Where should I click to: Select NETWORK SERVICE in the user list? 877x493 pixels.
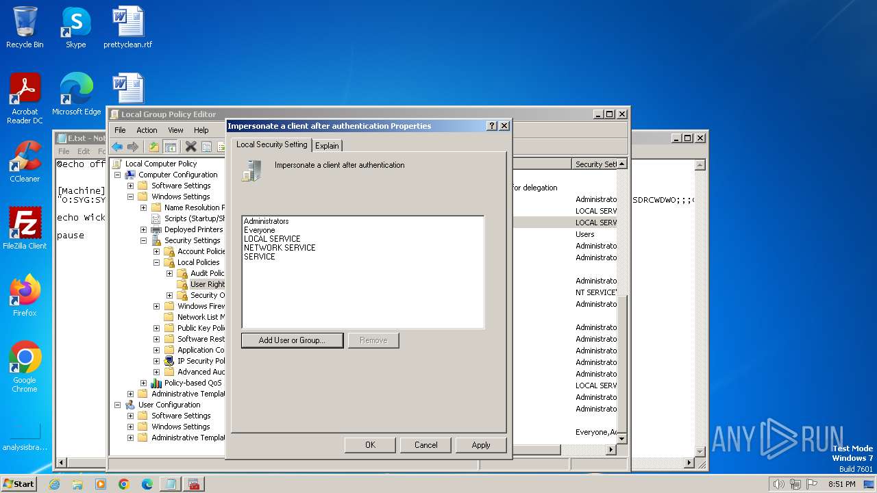point(280,248)
